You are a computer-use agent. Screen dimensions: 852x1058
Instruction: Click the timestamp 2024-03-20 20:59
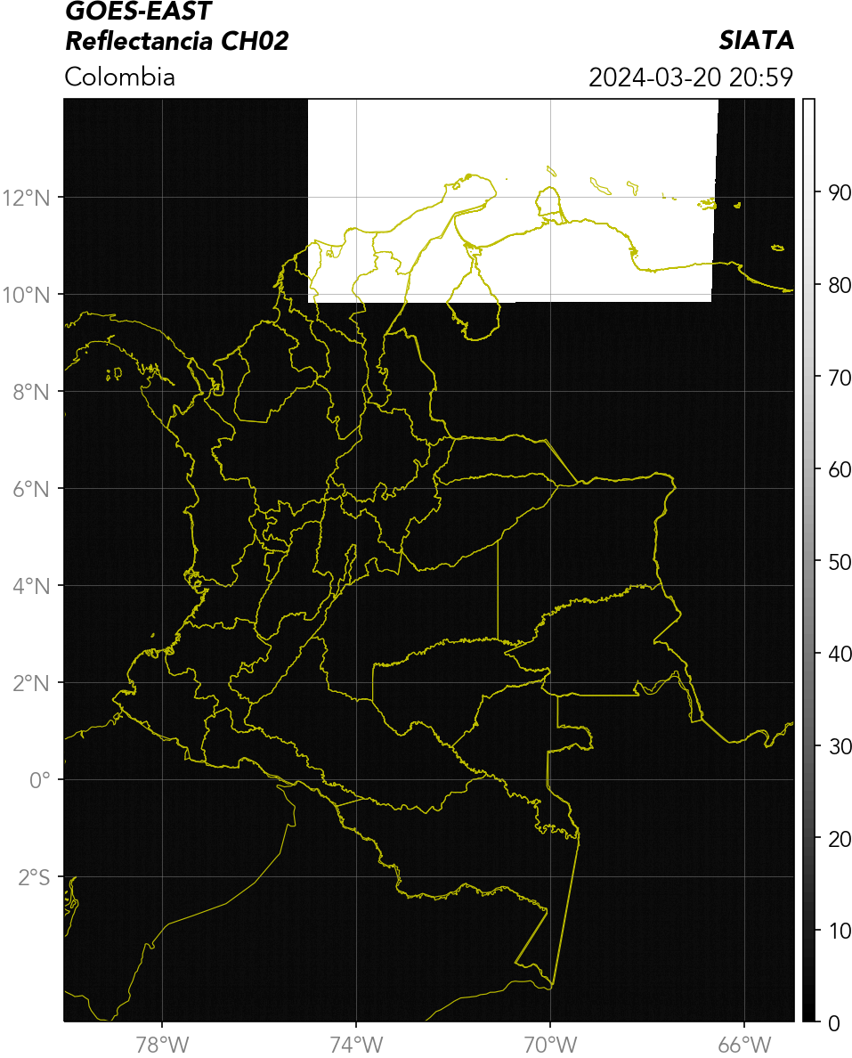[x=691, y=77]
